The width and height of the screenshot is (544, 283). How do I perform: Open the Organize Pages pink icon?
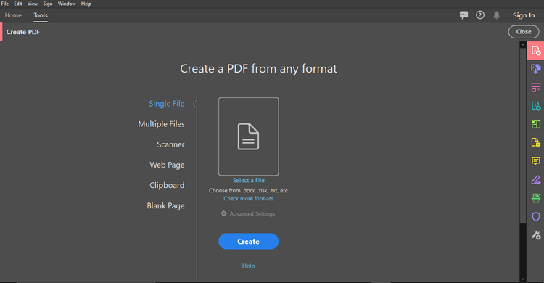(536, 87)
